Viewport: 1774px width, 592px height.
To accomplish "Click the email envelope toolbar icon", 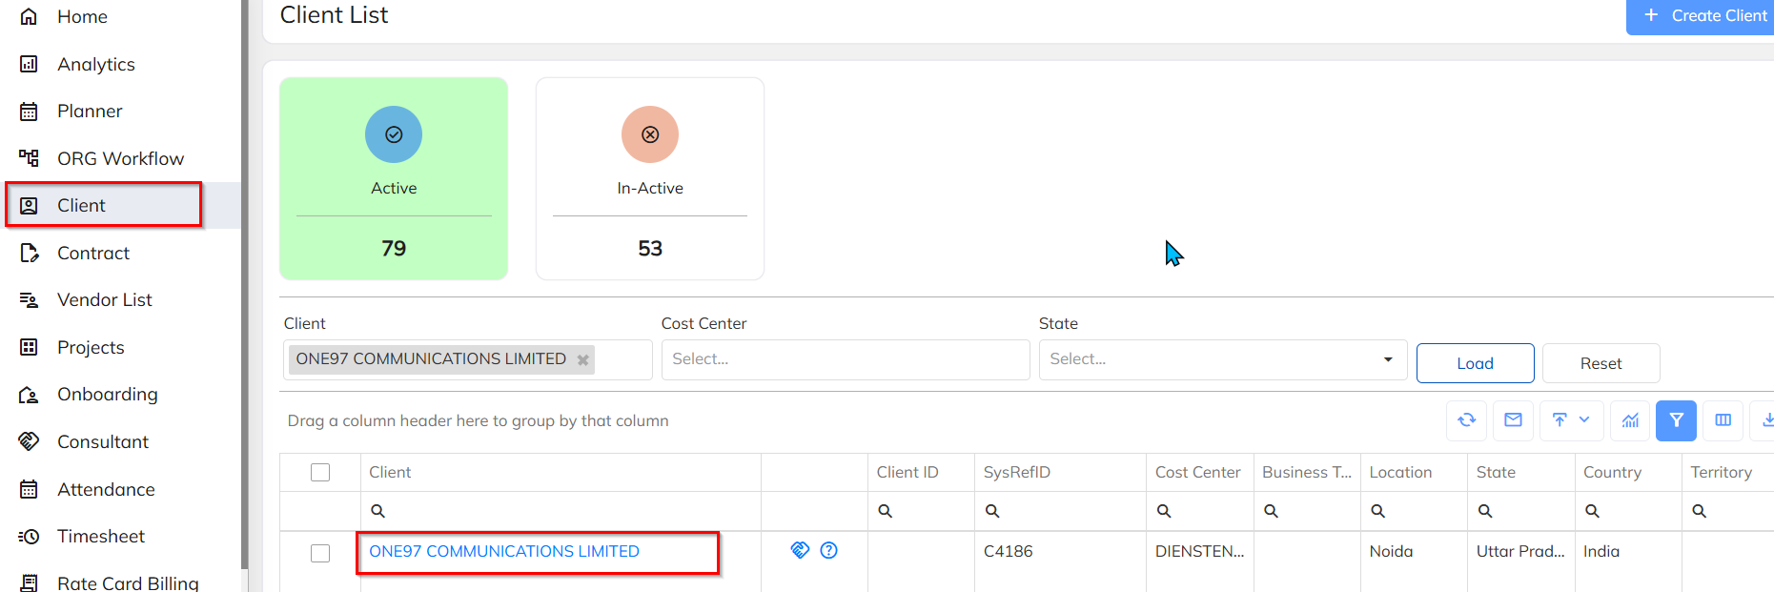I will coord(1513,420).
